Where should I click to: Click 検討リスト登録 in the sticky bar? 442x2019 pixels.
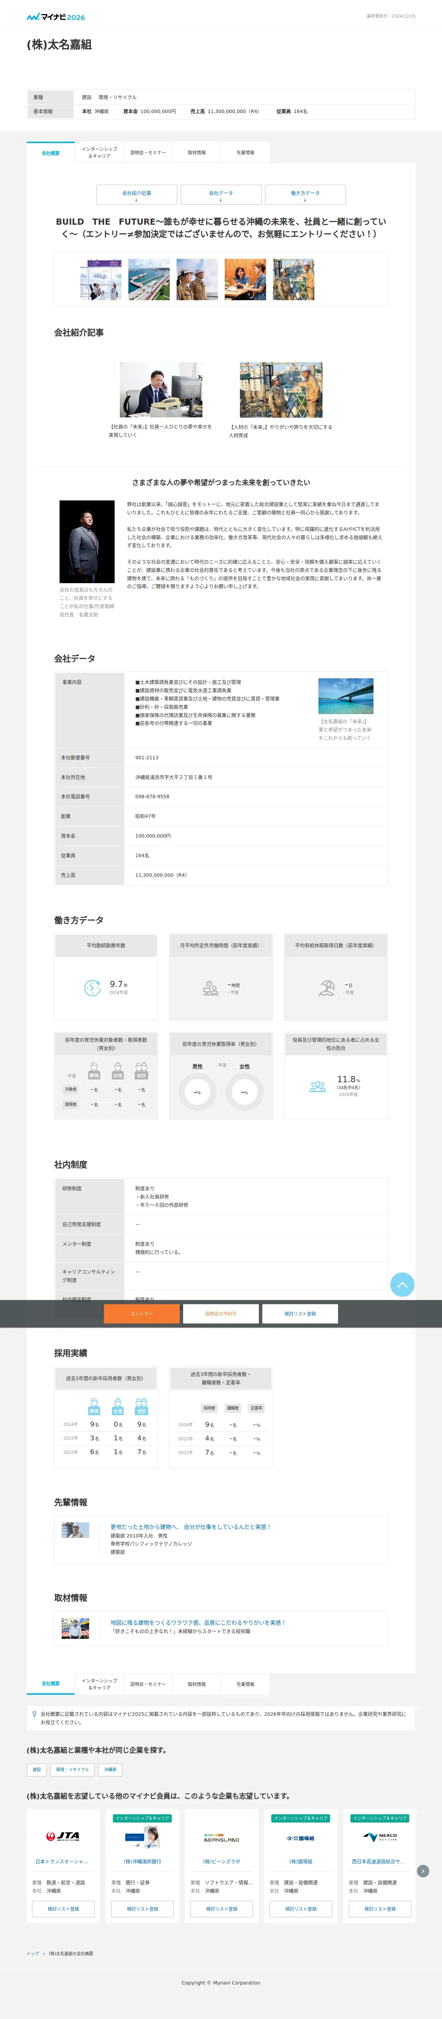click(299, 1313)
